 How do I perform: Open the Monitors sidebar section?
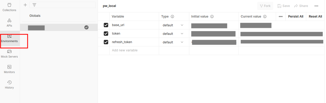pos(9,69)
